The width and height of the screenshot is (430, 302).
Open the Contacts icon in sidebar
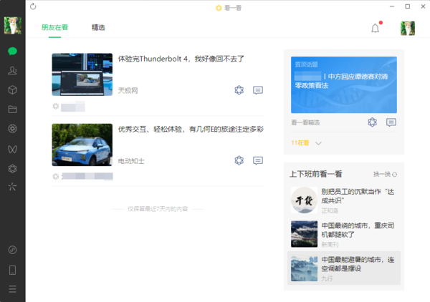[x=12, y=71]
